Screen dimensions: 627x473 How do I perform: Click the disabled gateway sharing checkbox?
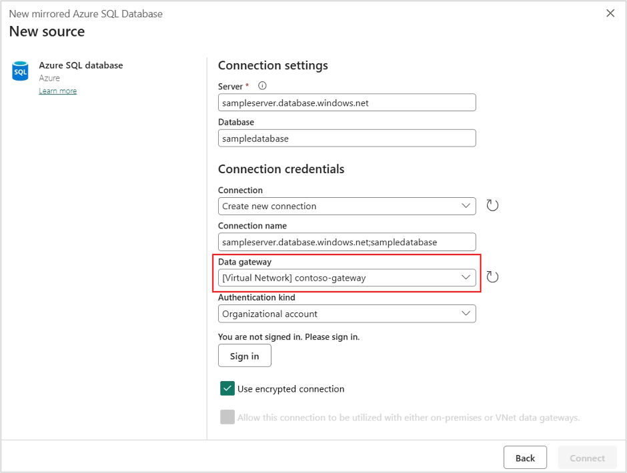coord(227,417)
